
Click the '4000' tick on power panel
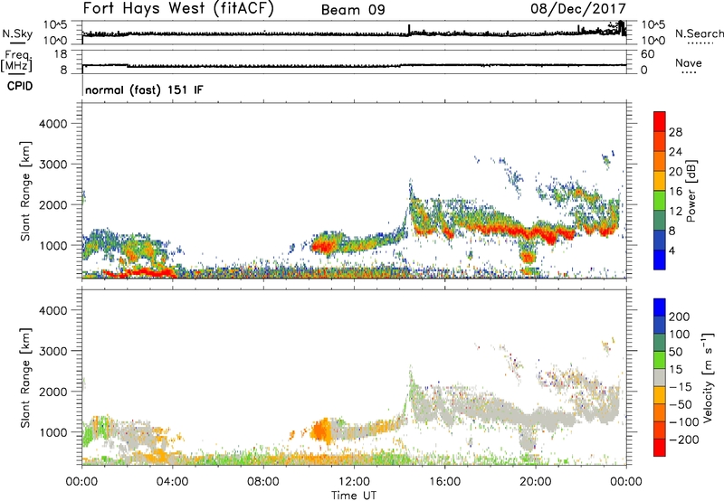click(x=53, y=124)
